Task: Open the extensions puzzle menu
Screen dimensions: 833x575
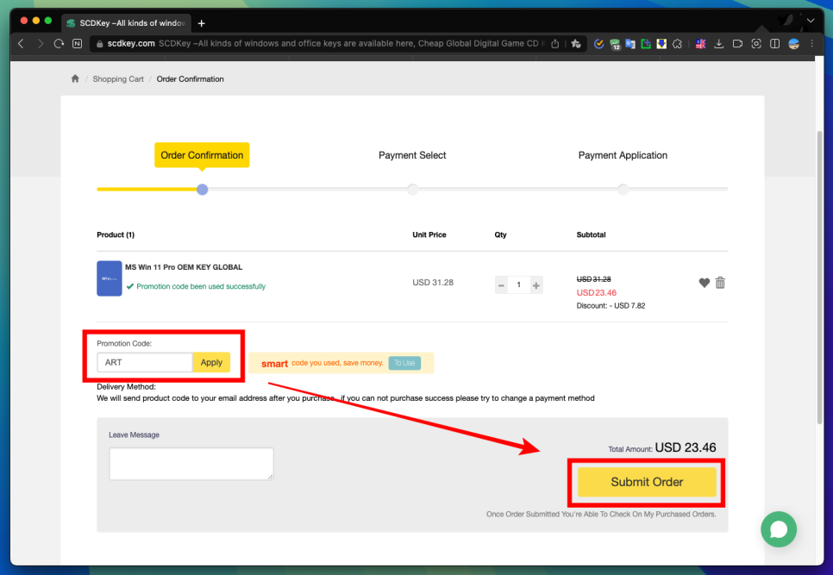Action: point(677,44)
